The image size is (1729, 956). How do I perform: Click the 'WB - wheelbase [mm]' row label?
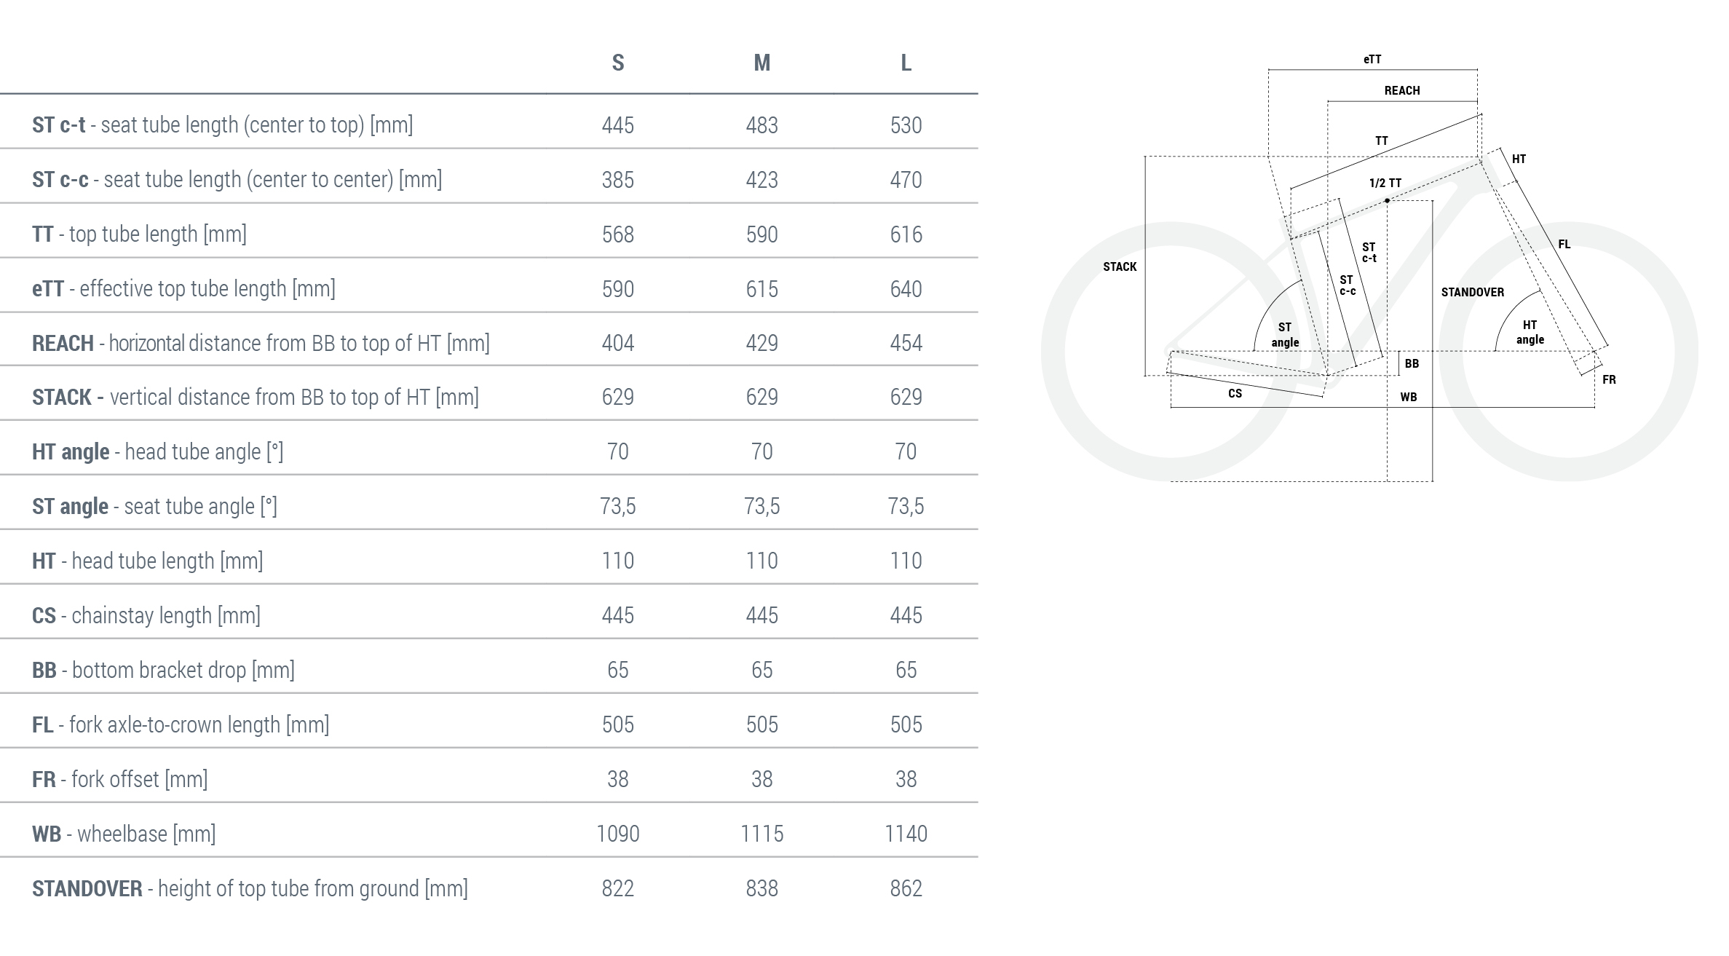tap(124, 834)
